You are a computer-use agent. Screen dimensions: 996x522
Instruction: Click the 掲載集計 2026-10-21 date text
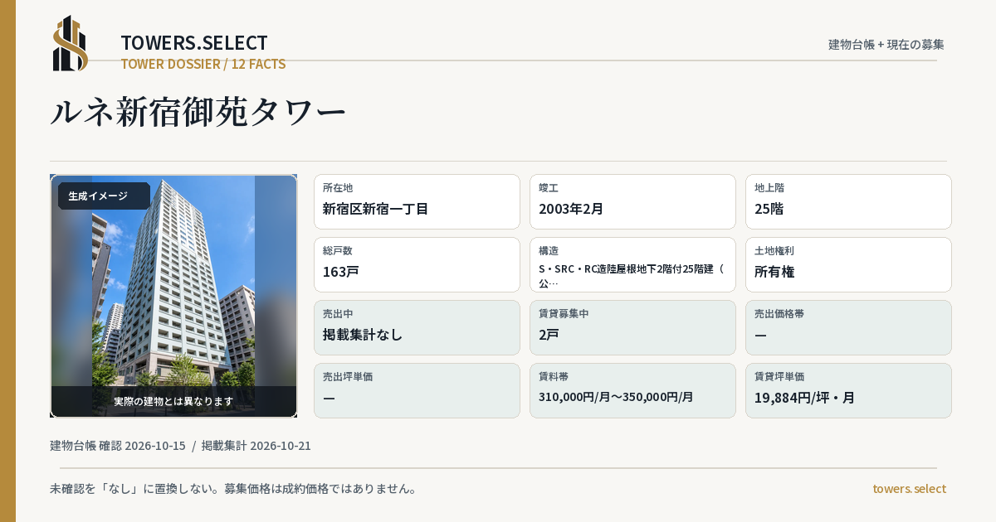tap(256, 446)
